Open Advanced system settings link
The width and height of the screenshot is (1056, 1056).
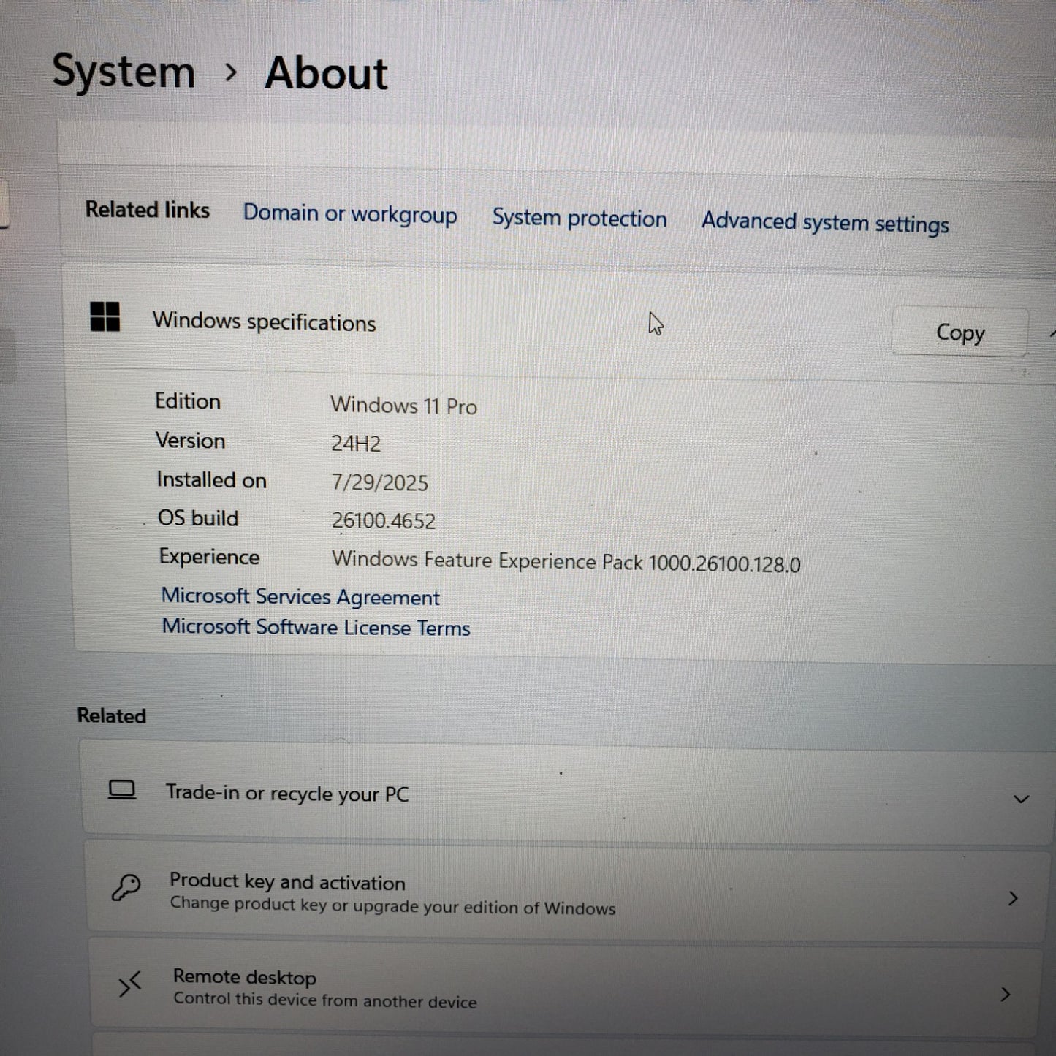(x=825, y=222)
